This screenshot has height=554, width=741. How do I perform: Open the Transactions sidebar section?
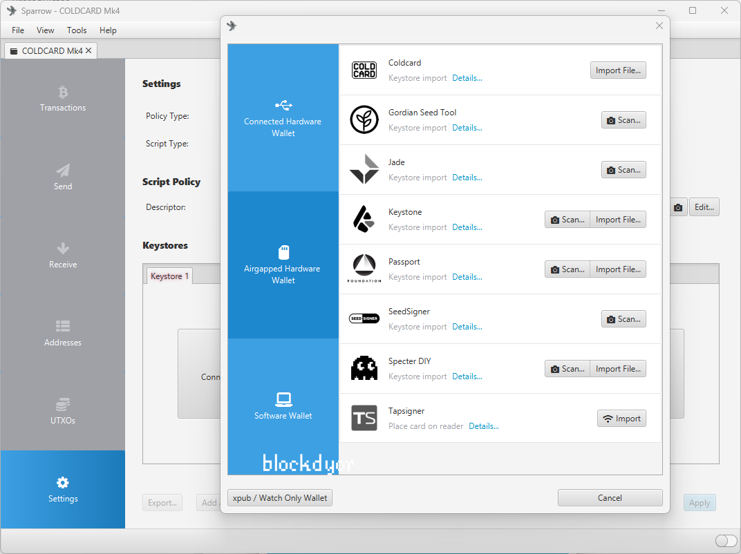point(63,99)
